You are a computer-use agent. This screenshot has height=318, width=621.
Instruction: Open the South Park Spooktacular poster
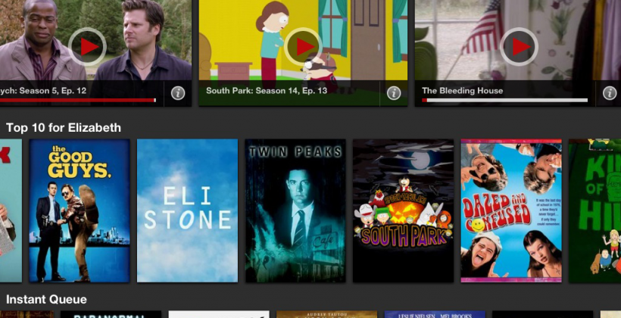(403, 210)
